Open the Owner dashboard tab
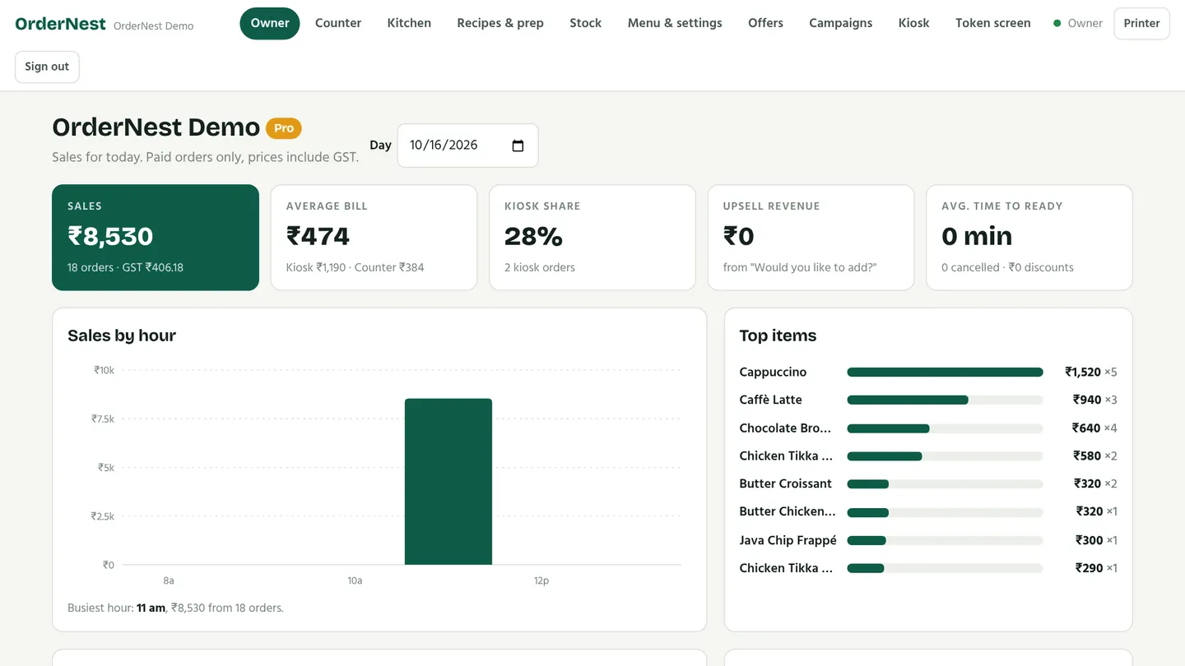This screenshot has height=666, width=1185. [x=270, y=23]
